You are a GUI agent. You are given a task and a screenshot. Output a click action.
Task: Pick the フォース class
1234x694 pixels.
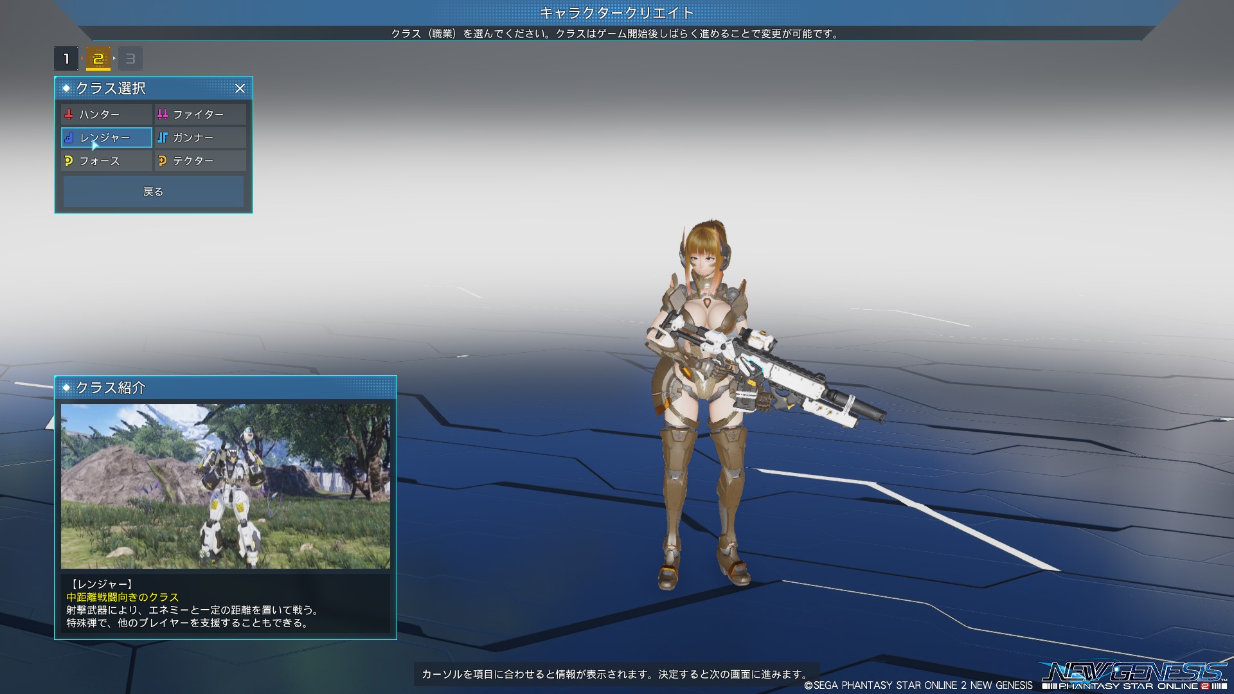[107, 161]
